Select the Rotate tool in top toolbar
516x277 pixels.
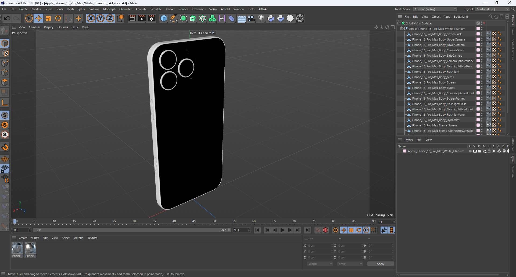[58, 18]
